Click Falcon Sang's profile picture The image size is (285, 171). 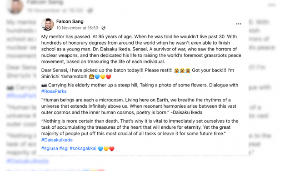[x=48, y=25]
